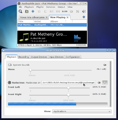Toggle repeat mode in Audacious
This screenshot has height=120, width=118.
pyautogui.click(x=71, y=12)
